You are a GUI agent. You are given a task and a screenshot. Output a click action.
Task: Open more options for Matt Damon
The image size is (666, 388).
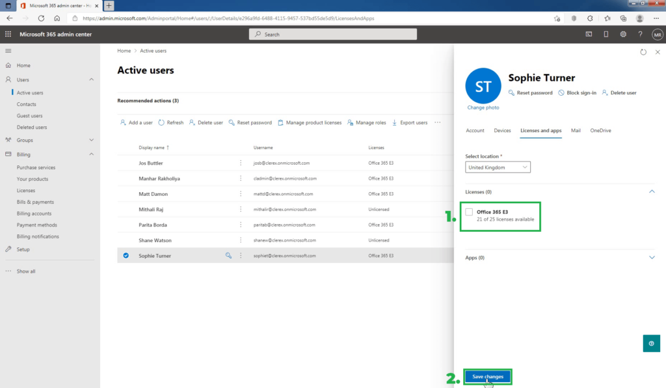pyautogui.click(x=241, y=194)
